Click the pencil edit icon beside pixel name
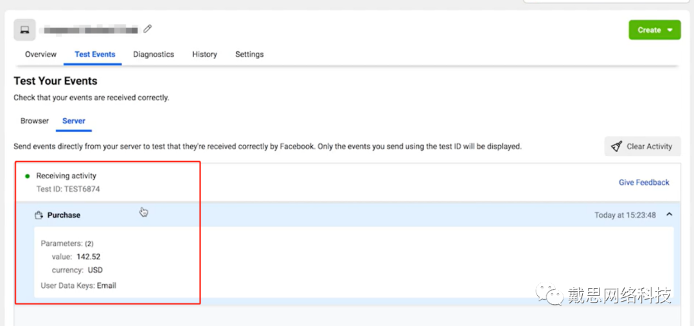Image resolution: width=694 pixels, height=326 pixels. point(148,29)
